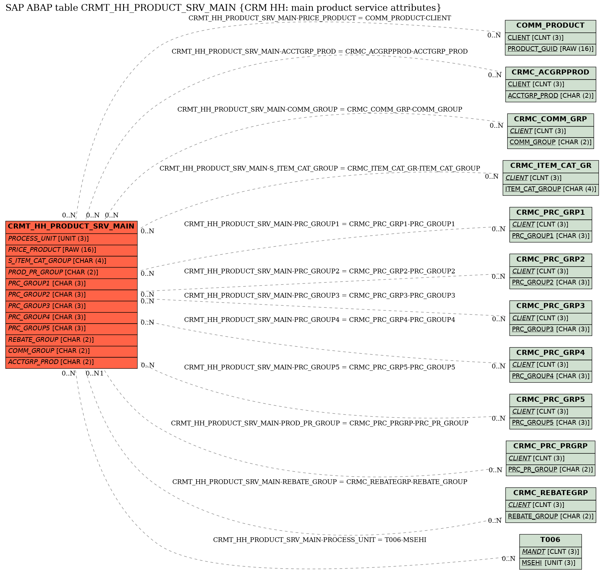Open the CRMC_ACGRPPROD table header
604x573 pixels.
tap(550, 73)
